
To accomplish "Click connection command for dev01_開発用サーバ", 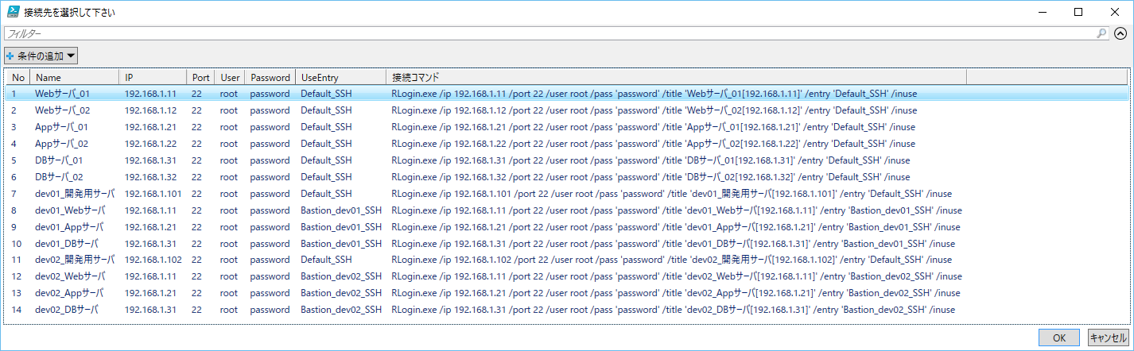I will click(671, 194).
